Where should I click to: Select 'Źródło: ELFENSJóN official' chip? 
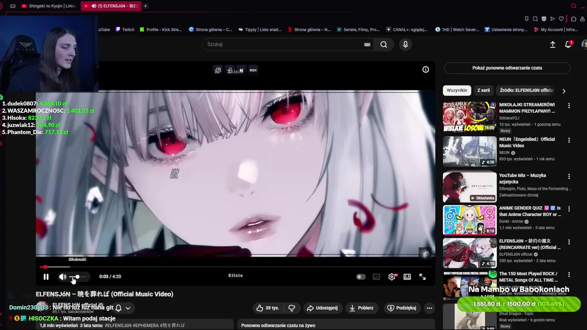[x=527, y=90]
